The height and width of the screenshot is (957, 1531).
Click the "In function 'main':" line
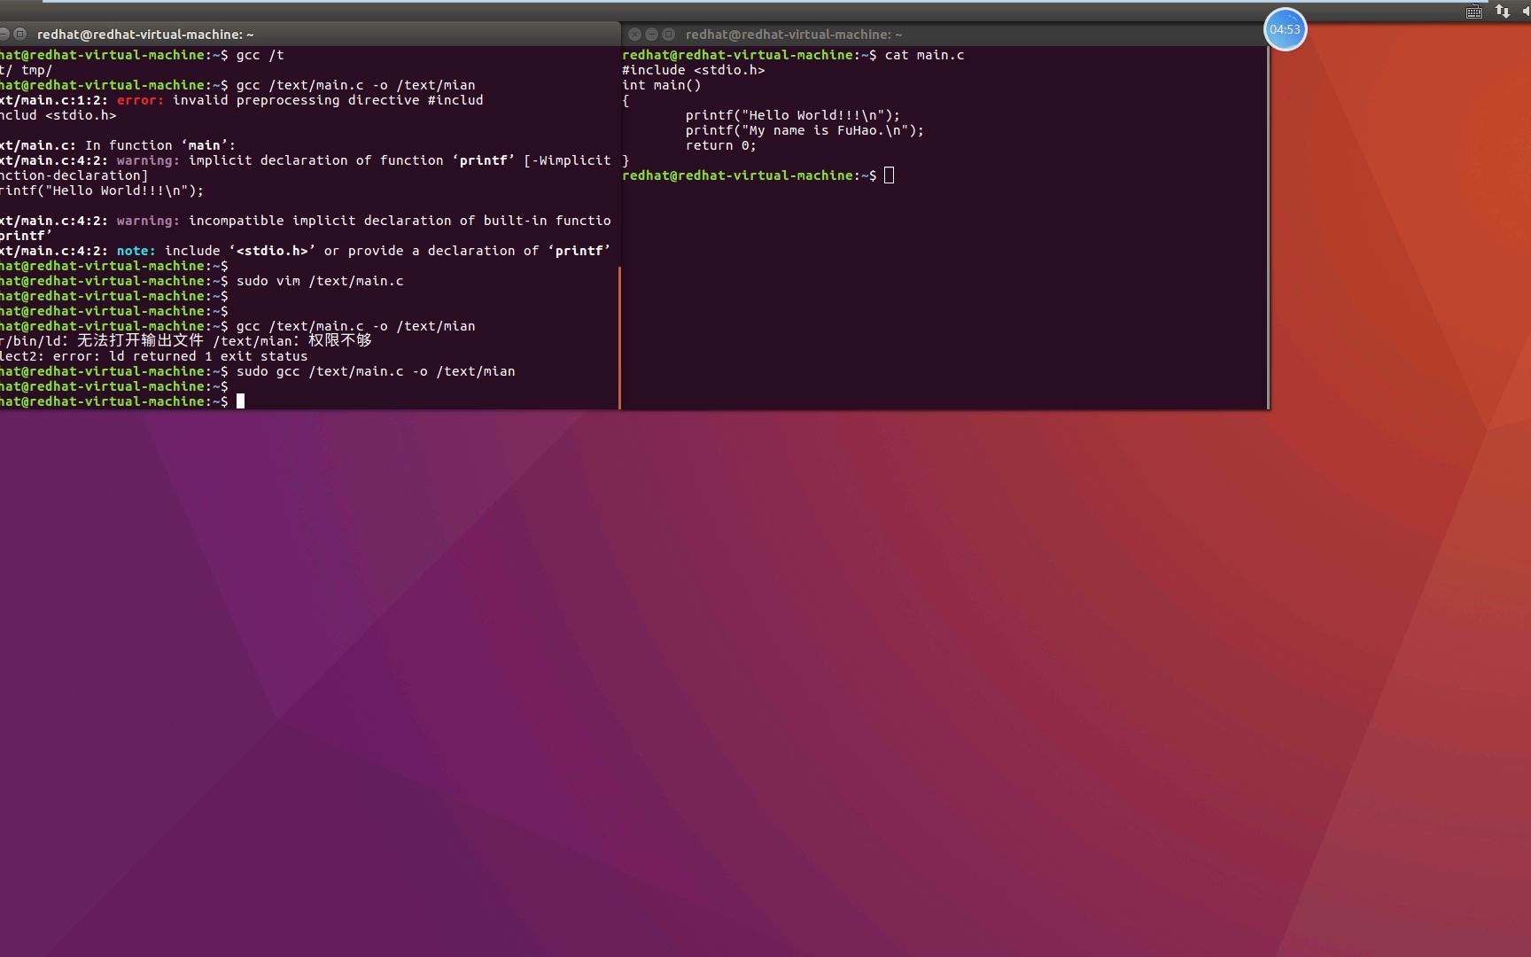[x=118, y=145]
